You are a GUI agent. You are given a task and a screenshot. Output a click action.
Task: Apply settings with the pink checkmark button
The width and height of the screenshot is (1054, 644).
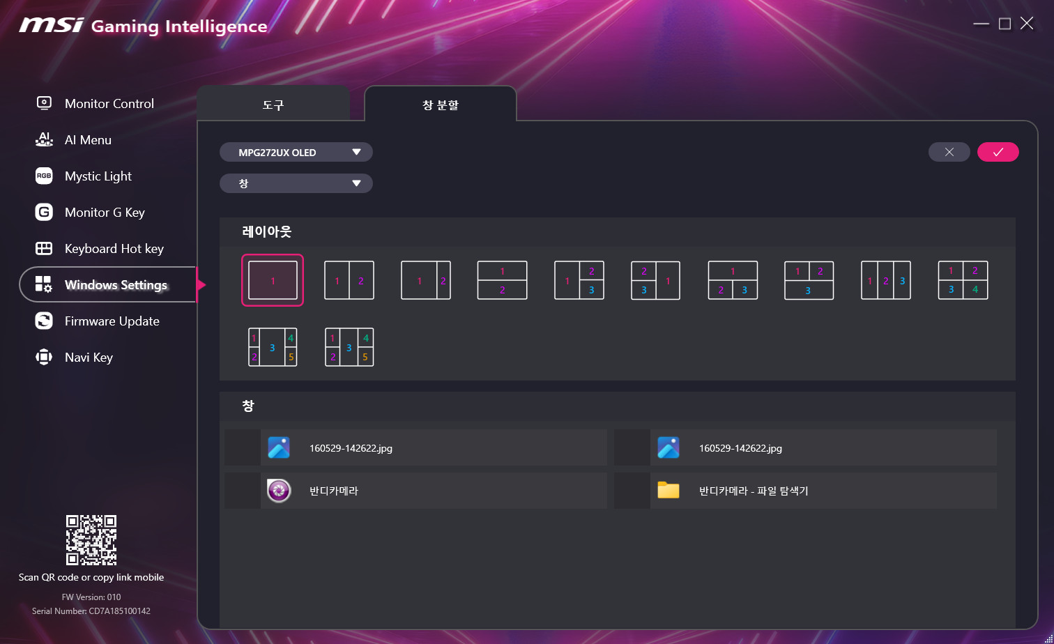coord(998,152)
